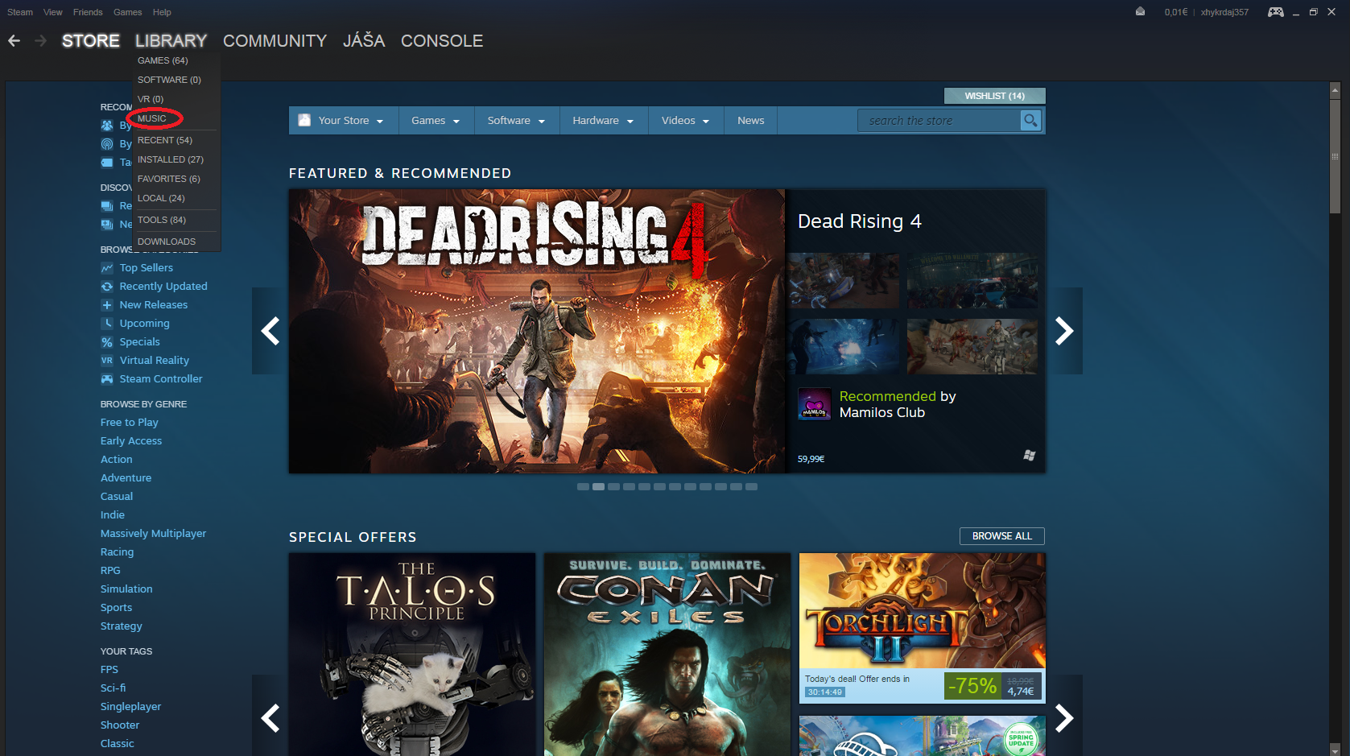Open the Friends menu
The width and height of the screenshot is (1350, 756).
coord(88,12)
